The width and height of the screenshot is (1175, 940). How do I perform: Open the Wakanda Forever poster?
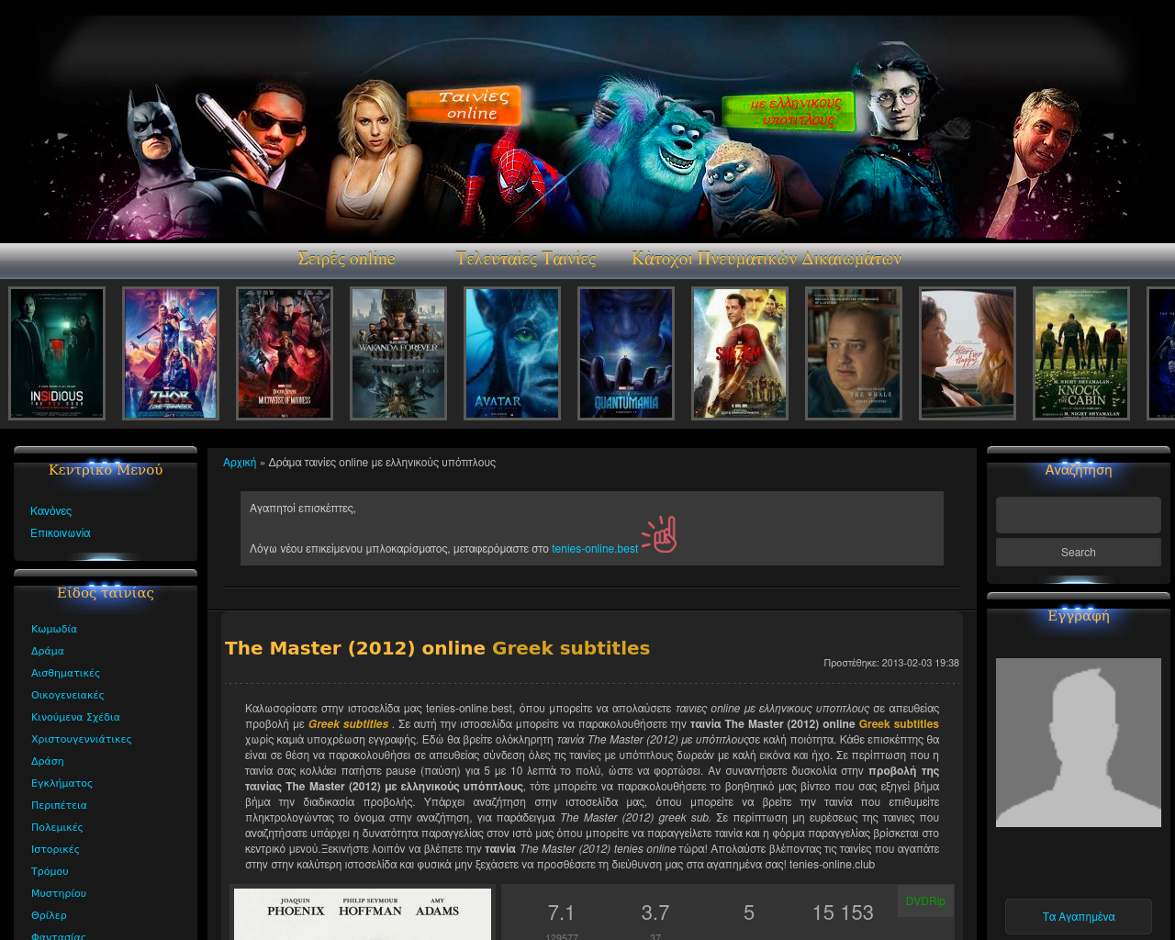(398, 353)
